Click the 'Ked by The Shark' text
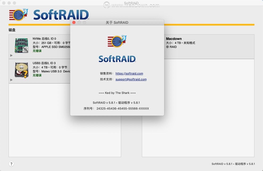 tap(117, 93)
